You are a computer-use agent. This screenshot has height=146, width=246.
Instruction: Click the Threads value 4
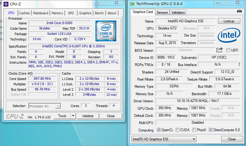pos(114,106)
